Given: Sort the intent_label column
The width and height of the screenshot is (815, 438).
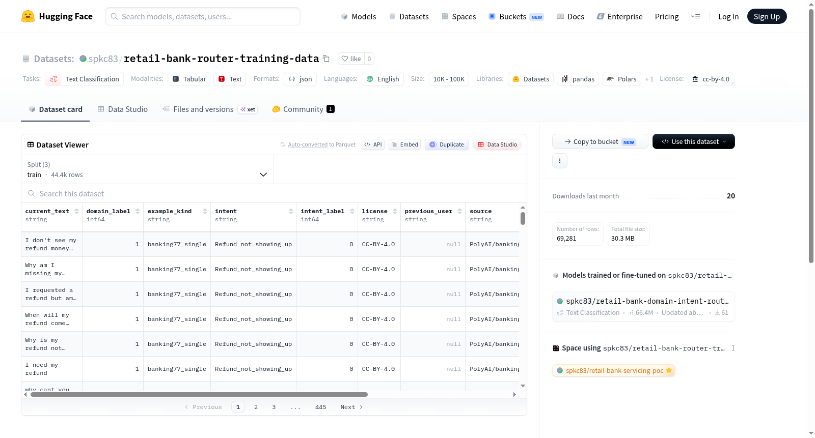Looking at the screenshot, I should (352, 211).
